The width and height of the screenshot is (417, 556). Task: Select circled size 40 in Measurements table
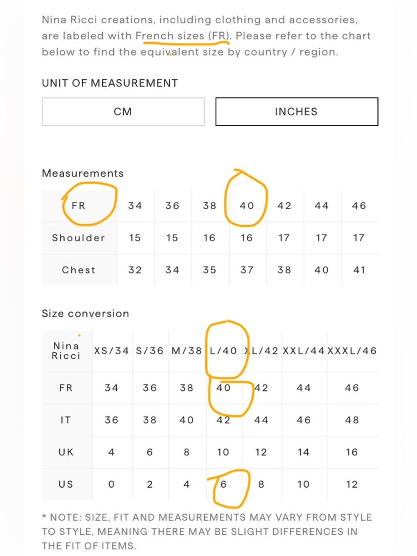(x=247, y=206)
